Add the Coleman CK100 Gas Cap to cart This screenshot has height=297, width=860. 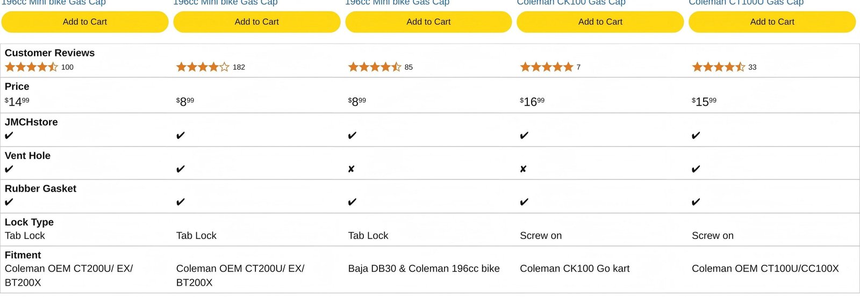(600, 22)
